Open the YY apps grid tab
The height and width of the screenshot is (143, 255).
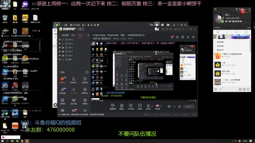coord(246,32)
